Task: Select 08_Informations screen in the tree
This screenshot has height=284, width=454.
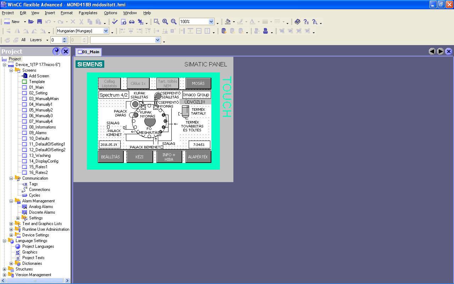Action: [42, 127]
